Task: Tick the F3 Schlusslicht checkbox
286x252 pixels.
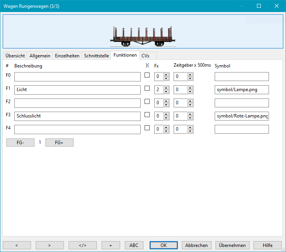Action: point(147,115)
